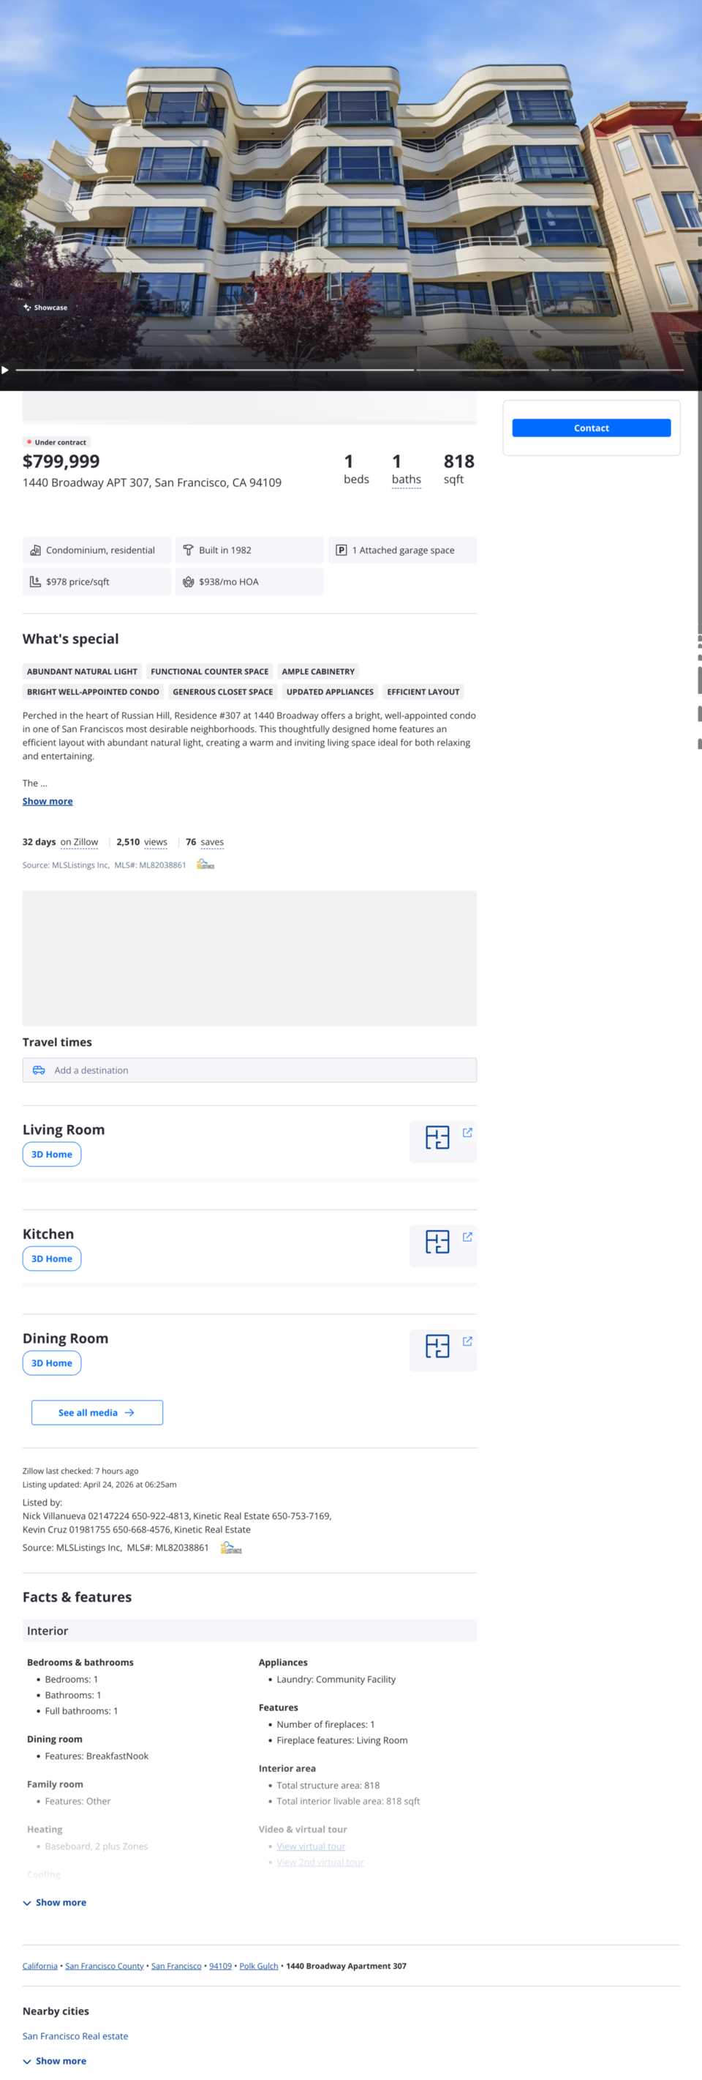
Task: Click MLSListings logo near views stats
Action: point(205,865)
